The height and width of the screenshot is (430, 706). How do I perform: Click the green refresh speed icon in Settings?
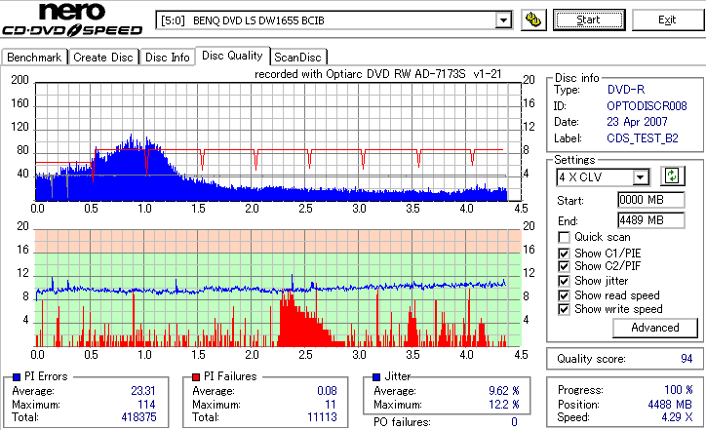coord(672,176)
